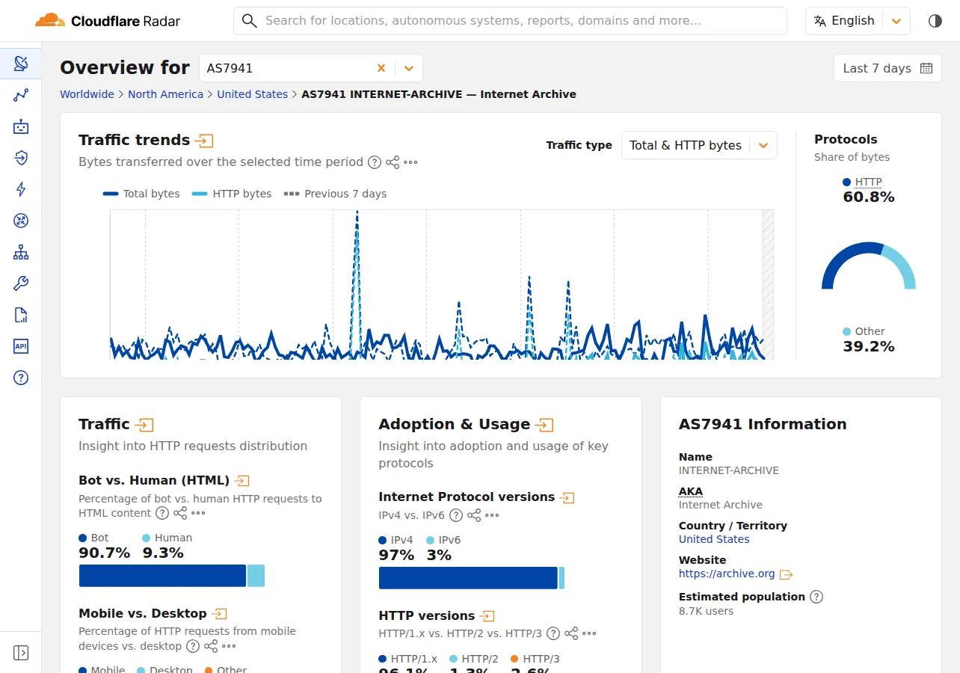Expand the AS7941 selector chevron
This screenshot has width=960, height=673.
(409, 68)
